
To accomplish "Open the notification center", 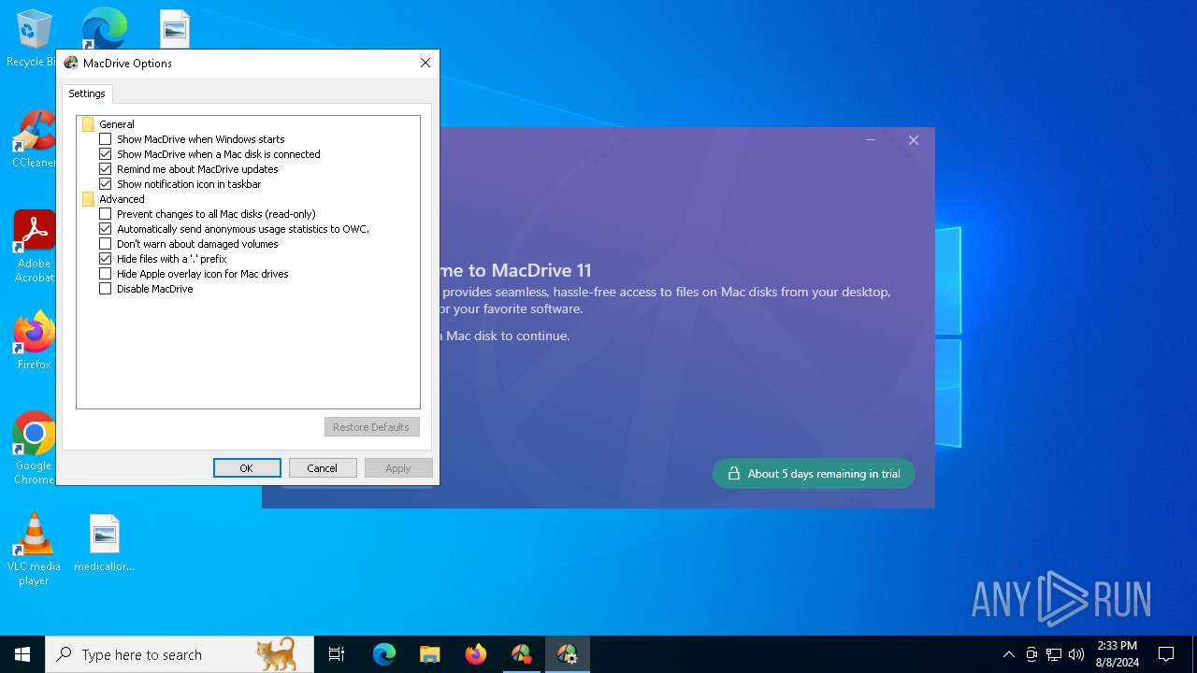I will [x=1166, y=654].
